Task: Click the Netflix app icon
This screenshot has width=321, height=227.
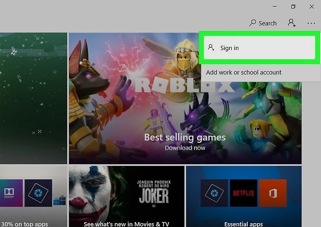Action: pyautogui.click(x=243, y=193)
